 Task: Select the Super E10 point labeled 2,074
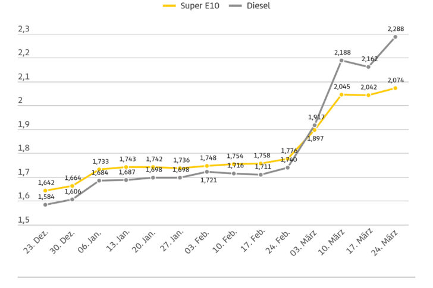coord(396,88)
